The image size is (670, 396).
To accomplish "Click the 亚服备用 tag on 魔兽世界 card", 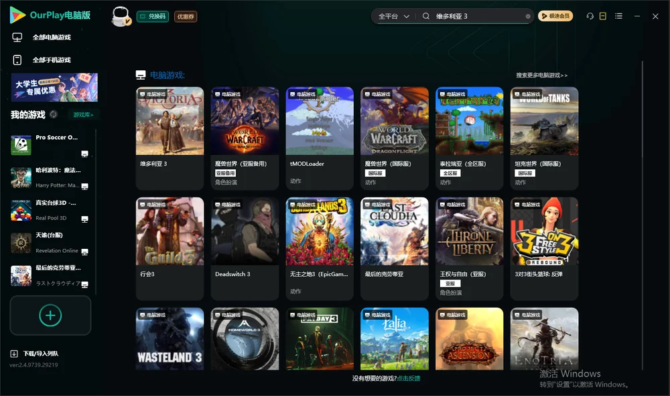I will coord(225,173).
